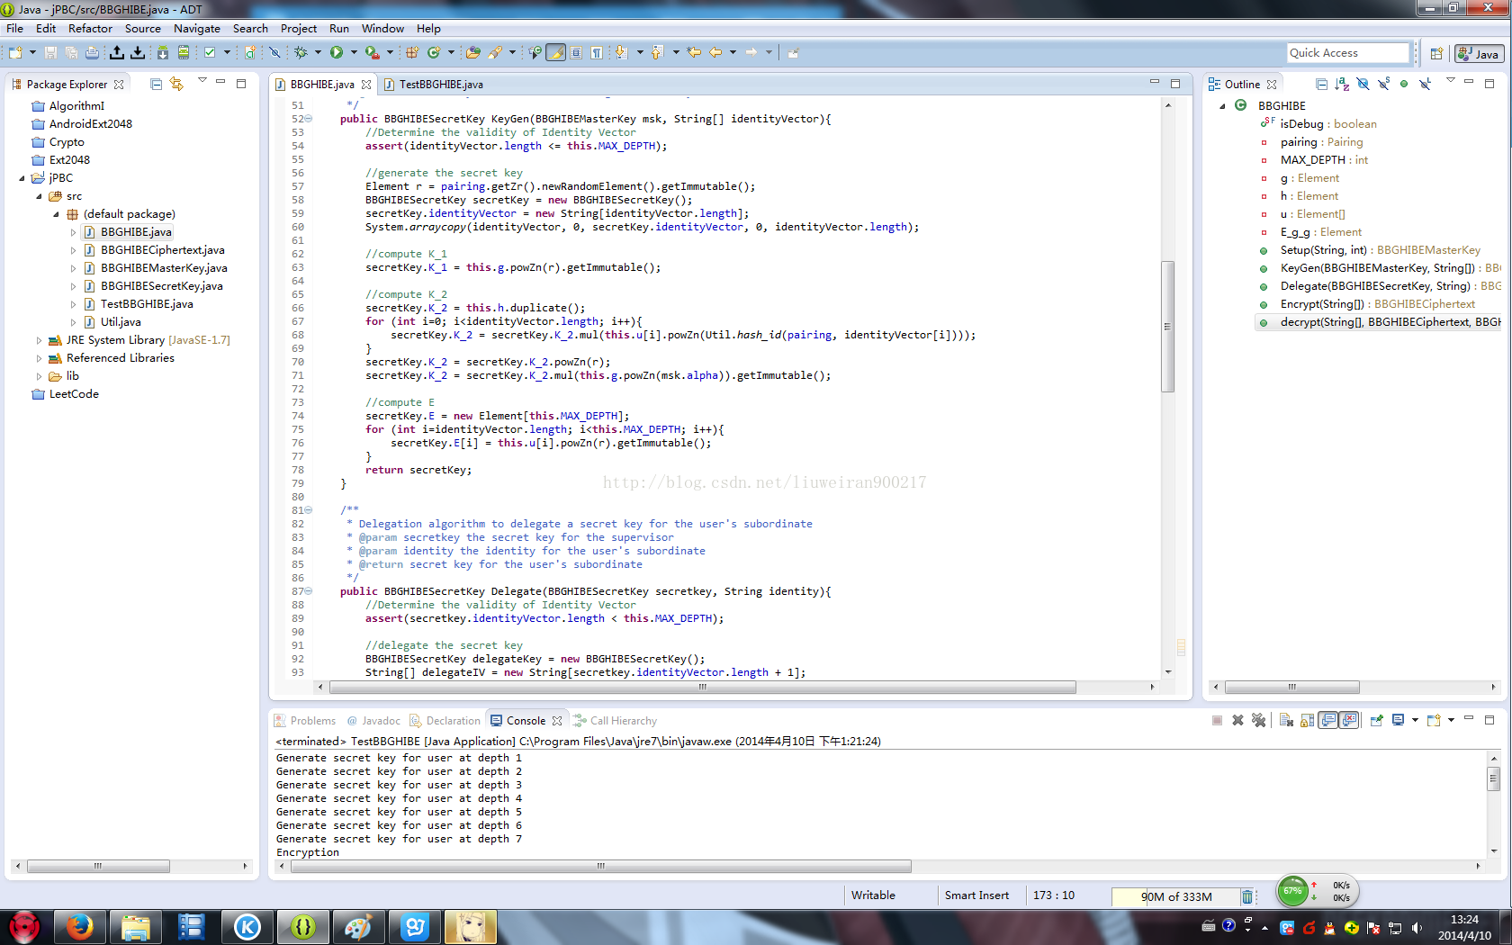
Task: Collapse All in Package Explorer
Action: pos(156,84)
